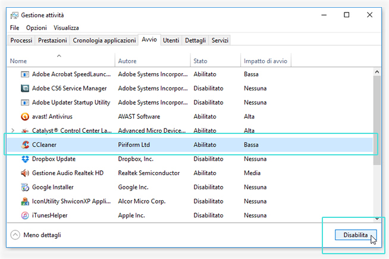
Task: Select the Adobe CS6 Service Manager name
Action: (69, 88)
